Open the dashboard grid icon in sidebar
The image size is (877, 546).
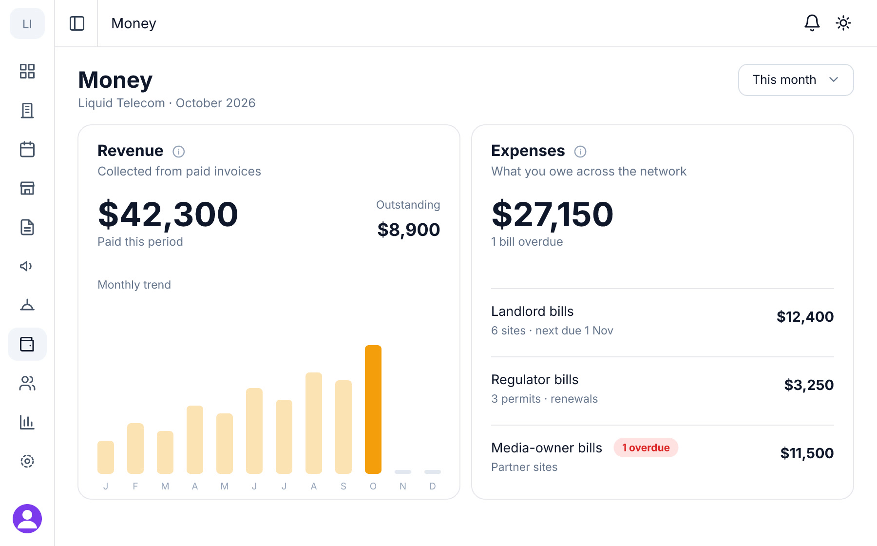(27, 71)
